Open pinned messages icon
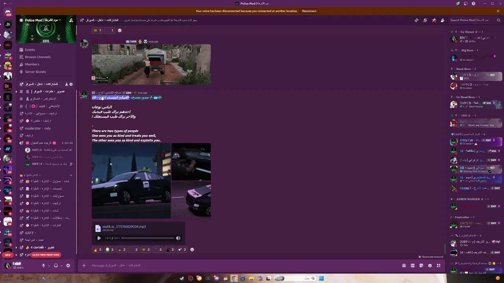This screenshot has height=283, width=504. pos(434,20)
